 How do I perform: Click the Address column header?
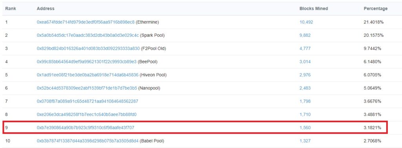(x=46, y=9)
